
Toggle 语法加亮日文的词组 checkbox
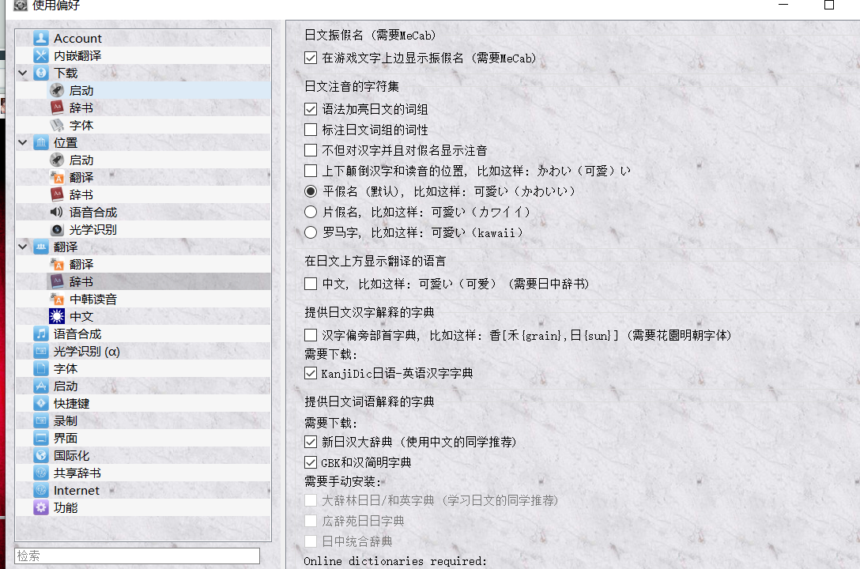(x=311, y=109)
